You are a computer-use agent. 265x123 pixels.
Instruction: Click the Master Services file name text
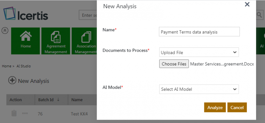tap(222, 64)
